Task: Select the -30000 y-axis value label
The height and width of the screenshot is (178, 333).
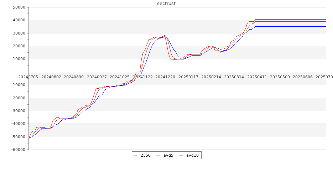Action: 17,111
